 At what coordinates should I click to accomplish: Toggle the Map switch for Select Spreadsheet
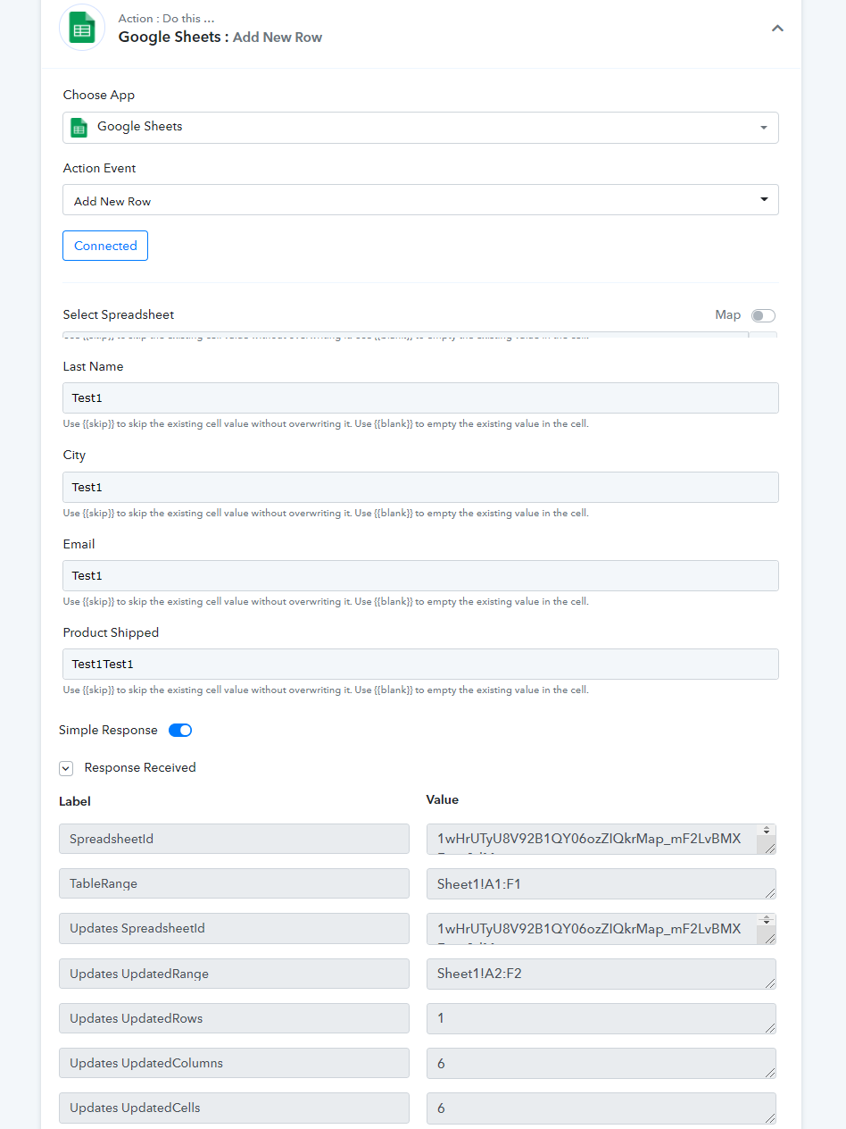763,315
